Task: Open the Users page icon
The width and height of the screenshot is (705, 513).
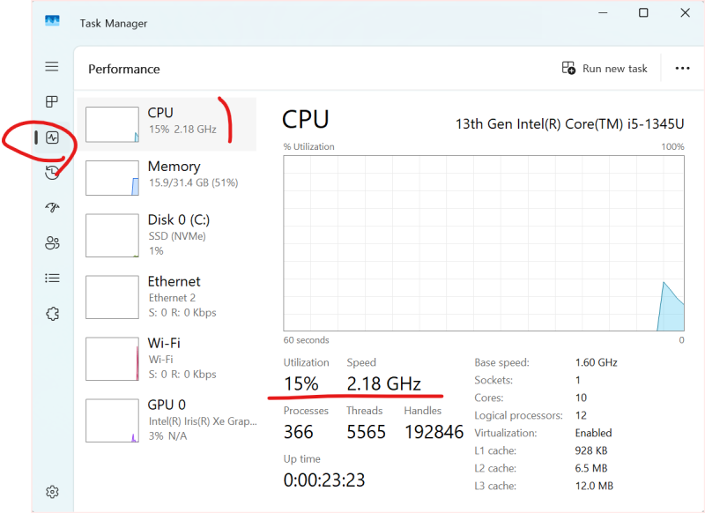Action: [x=52, y=242]
